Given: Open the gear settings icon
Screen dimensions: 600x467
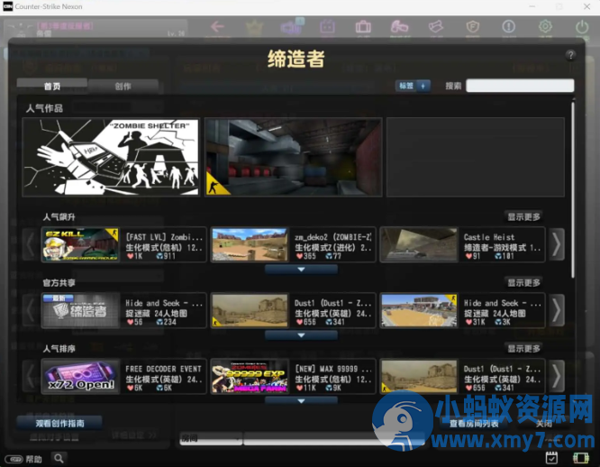Looking at the screenshot, I should tap(545, 26).
